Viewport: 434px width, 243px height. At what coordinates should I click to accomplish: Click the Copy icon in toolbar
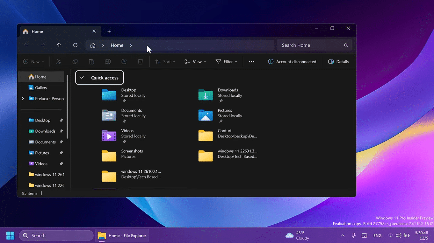[x=75, y=62]
